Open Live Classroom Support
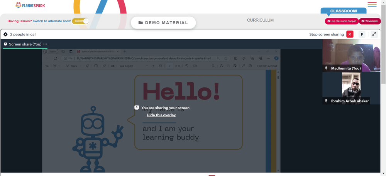386x176 pixels. pyautogui.click(x=342, y=21)
